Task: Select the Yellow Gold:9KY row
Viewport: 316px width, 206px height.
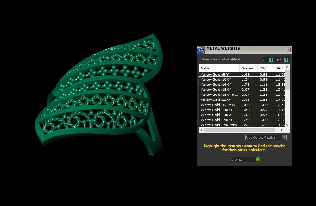Action: (242, 74)
